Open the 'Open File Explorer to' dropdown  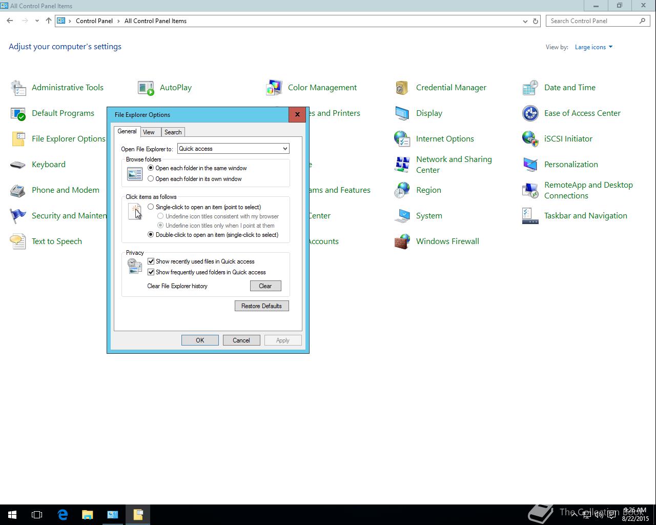tap(233, 149)
